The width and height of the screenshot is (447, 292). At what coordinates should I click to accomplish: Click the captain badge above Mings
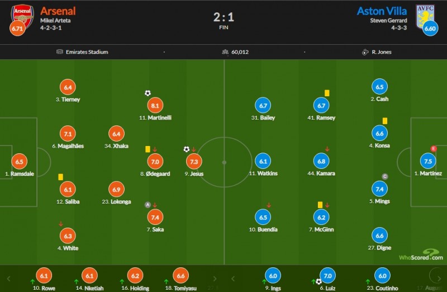(385, 176)
